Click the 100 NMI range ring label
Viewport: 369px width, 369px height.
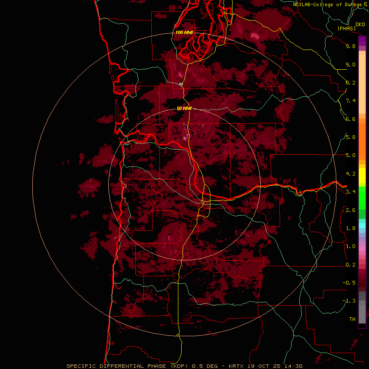point(184,32)
